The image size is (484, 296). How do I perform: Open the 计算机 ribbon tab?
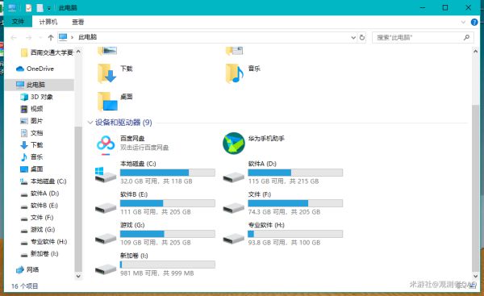(x=48, y=22)
